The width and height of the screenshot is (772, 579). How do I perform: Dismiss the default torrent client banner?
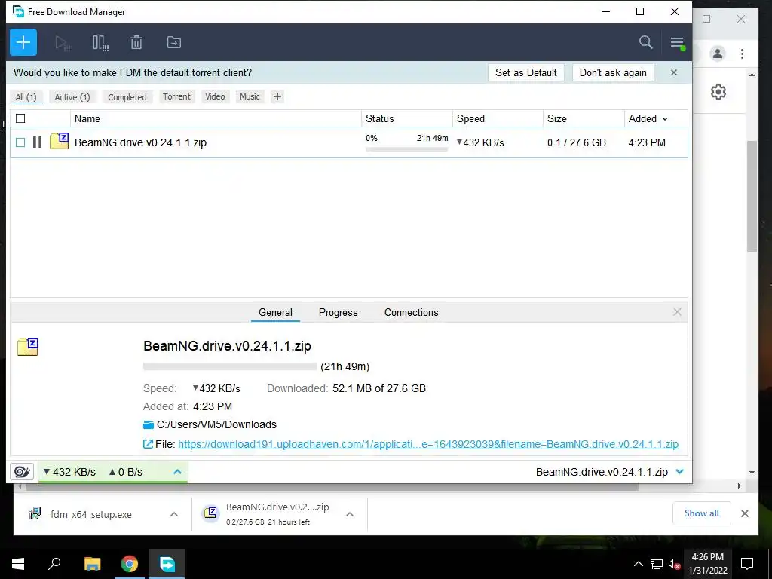click(x=674, y=72)
